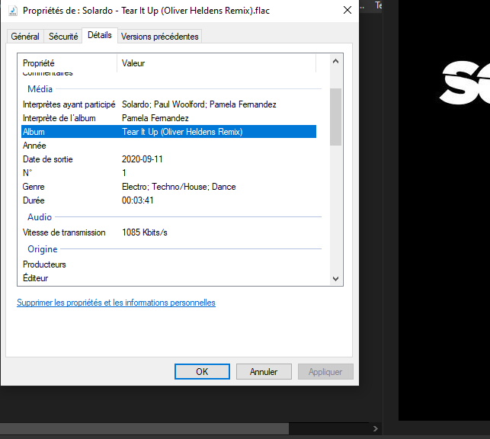Click the Valeur column header
This screenshot has width=490, height=439.
point(216,63)
